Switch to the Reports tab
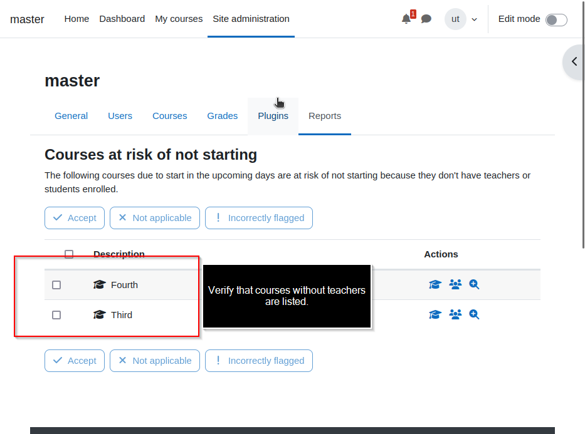This screenshot has height=434, width=585. (x=325, y=116)
